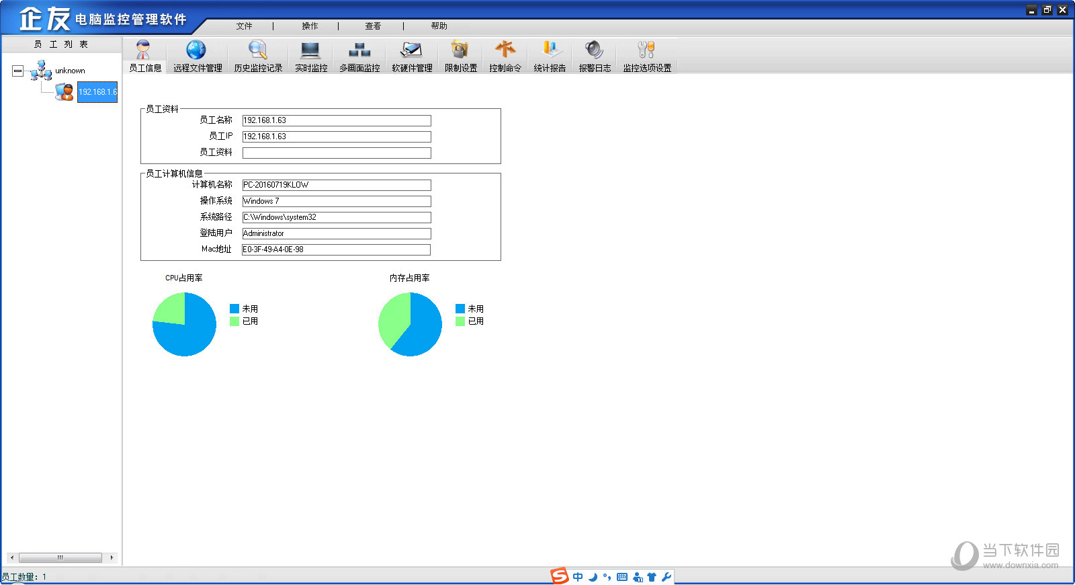The image size is (1075, 585).
Task: Click the 计算机名称 field PC-20160719KLOW
Action: tap(337, 185)
